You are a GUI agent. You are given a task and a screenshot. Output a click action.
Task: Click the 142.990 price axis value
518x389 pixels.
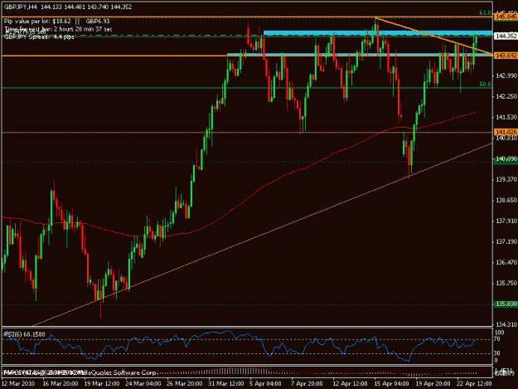click(506, 75)
